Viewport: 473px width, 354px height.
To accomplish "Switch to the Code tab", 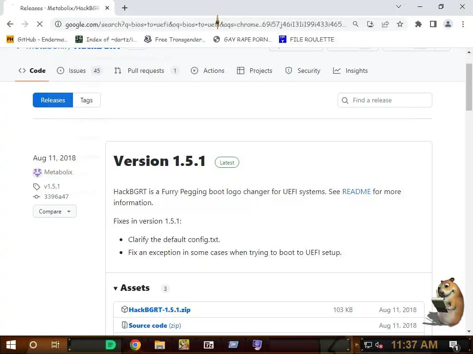I will point(32,71).
